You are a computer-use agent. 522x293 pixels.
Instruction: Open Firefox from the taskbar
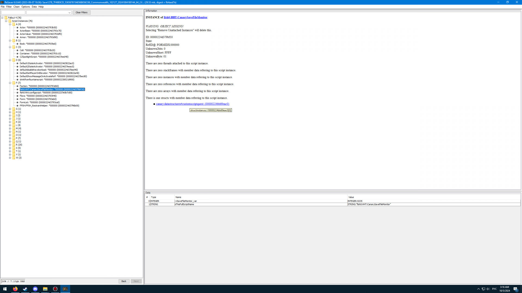(15, 289)
